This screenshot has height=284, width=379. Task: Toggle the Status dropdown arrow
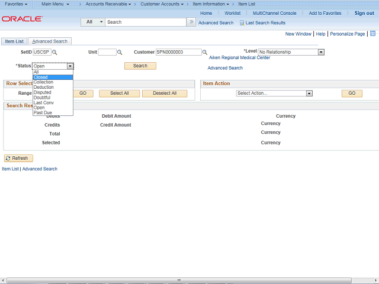coord(70,66)
